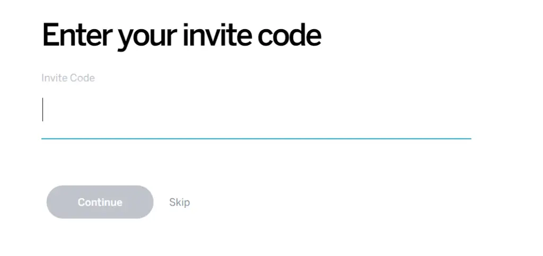Click the 'Enter your invite code' heading
543x256 pixels.
click(x=181, y=36)
